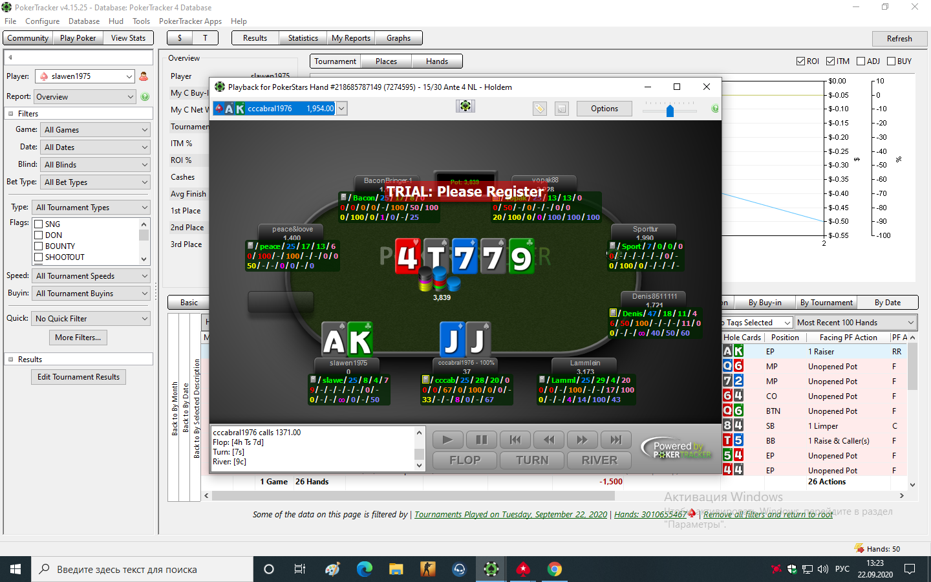This screenshot has width=931, height=582.
Task: Open the notification center icon
Action: coord(910,569)
